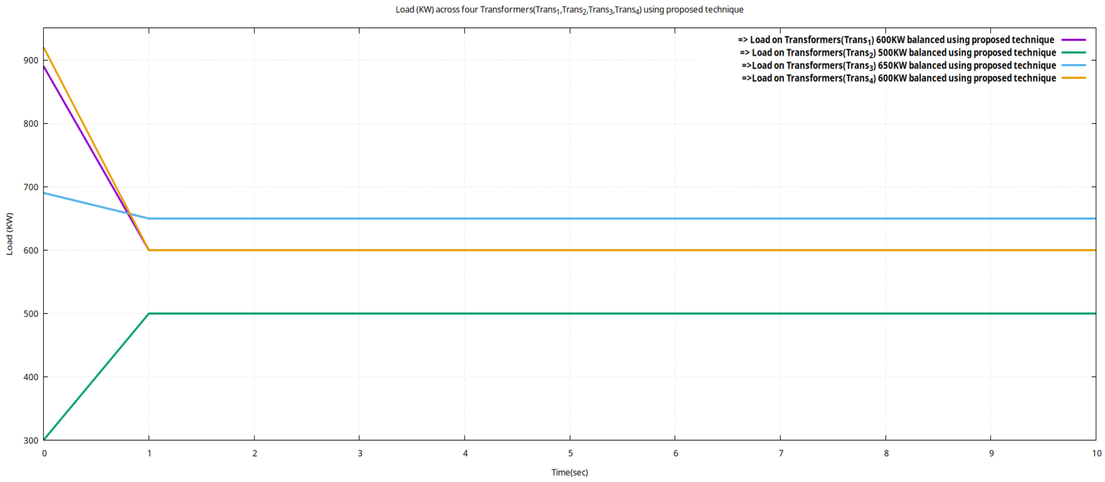This screenshot has height=482, width=1105.
Task: Click the 1 tick label on the x-axis
Action: click(149, 453)
